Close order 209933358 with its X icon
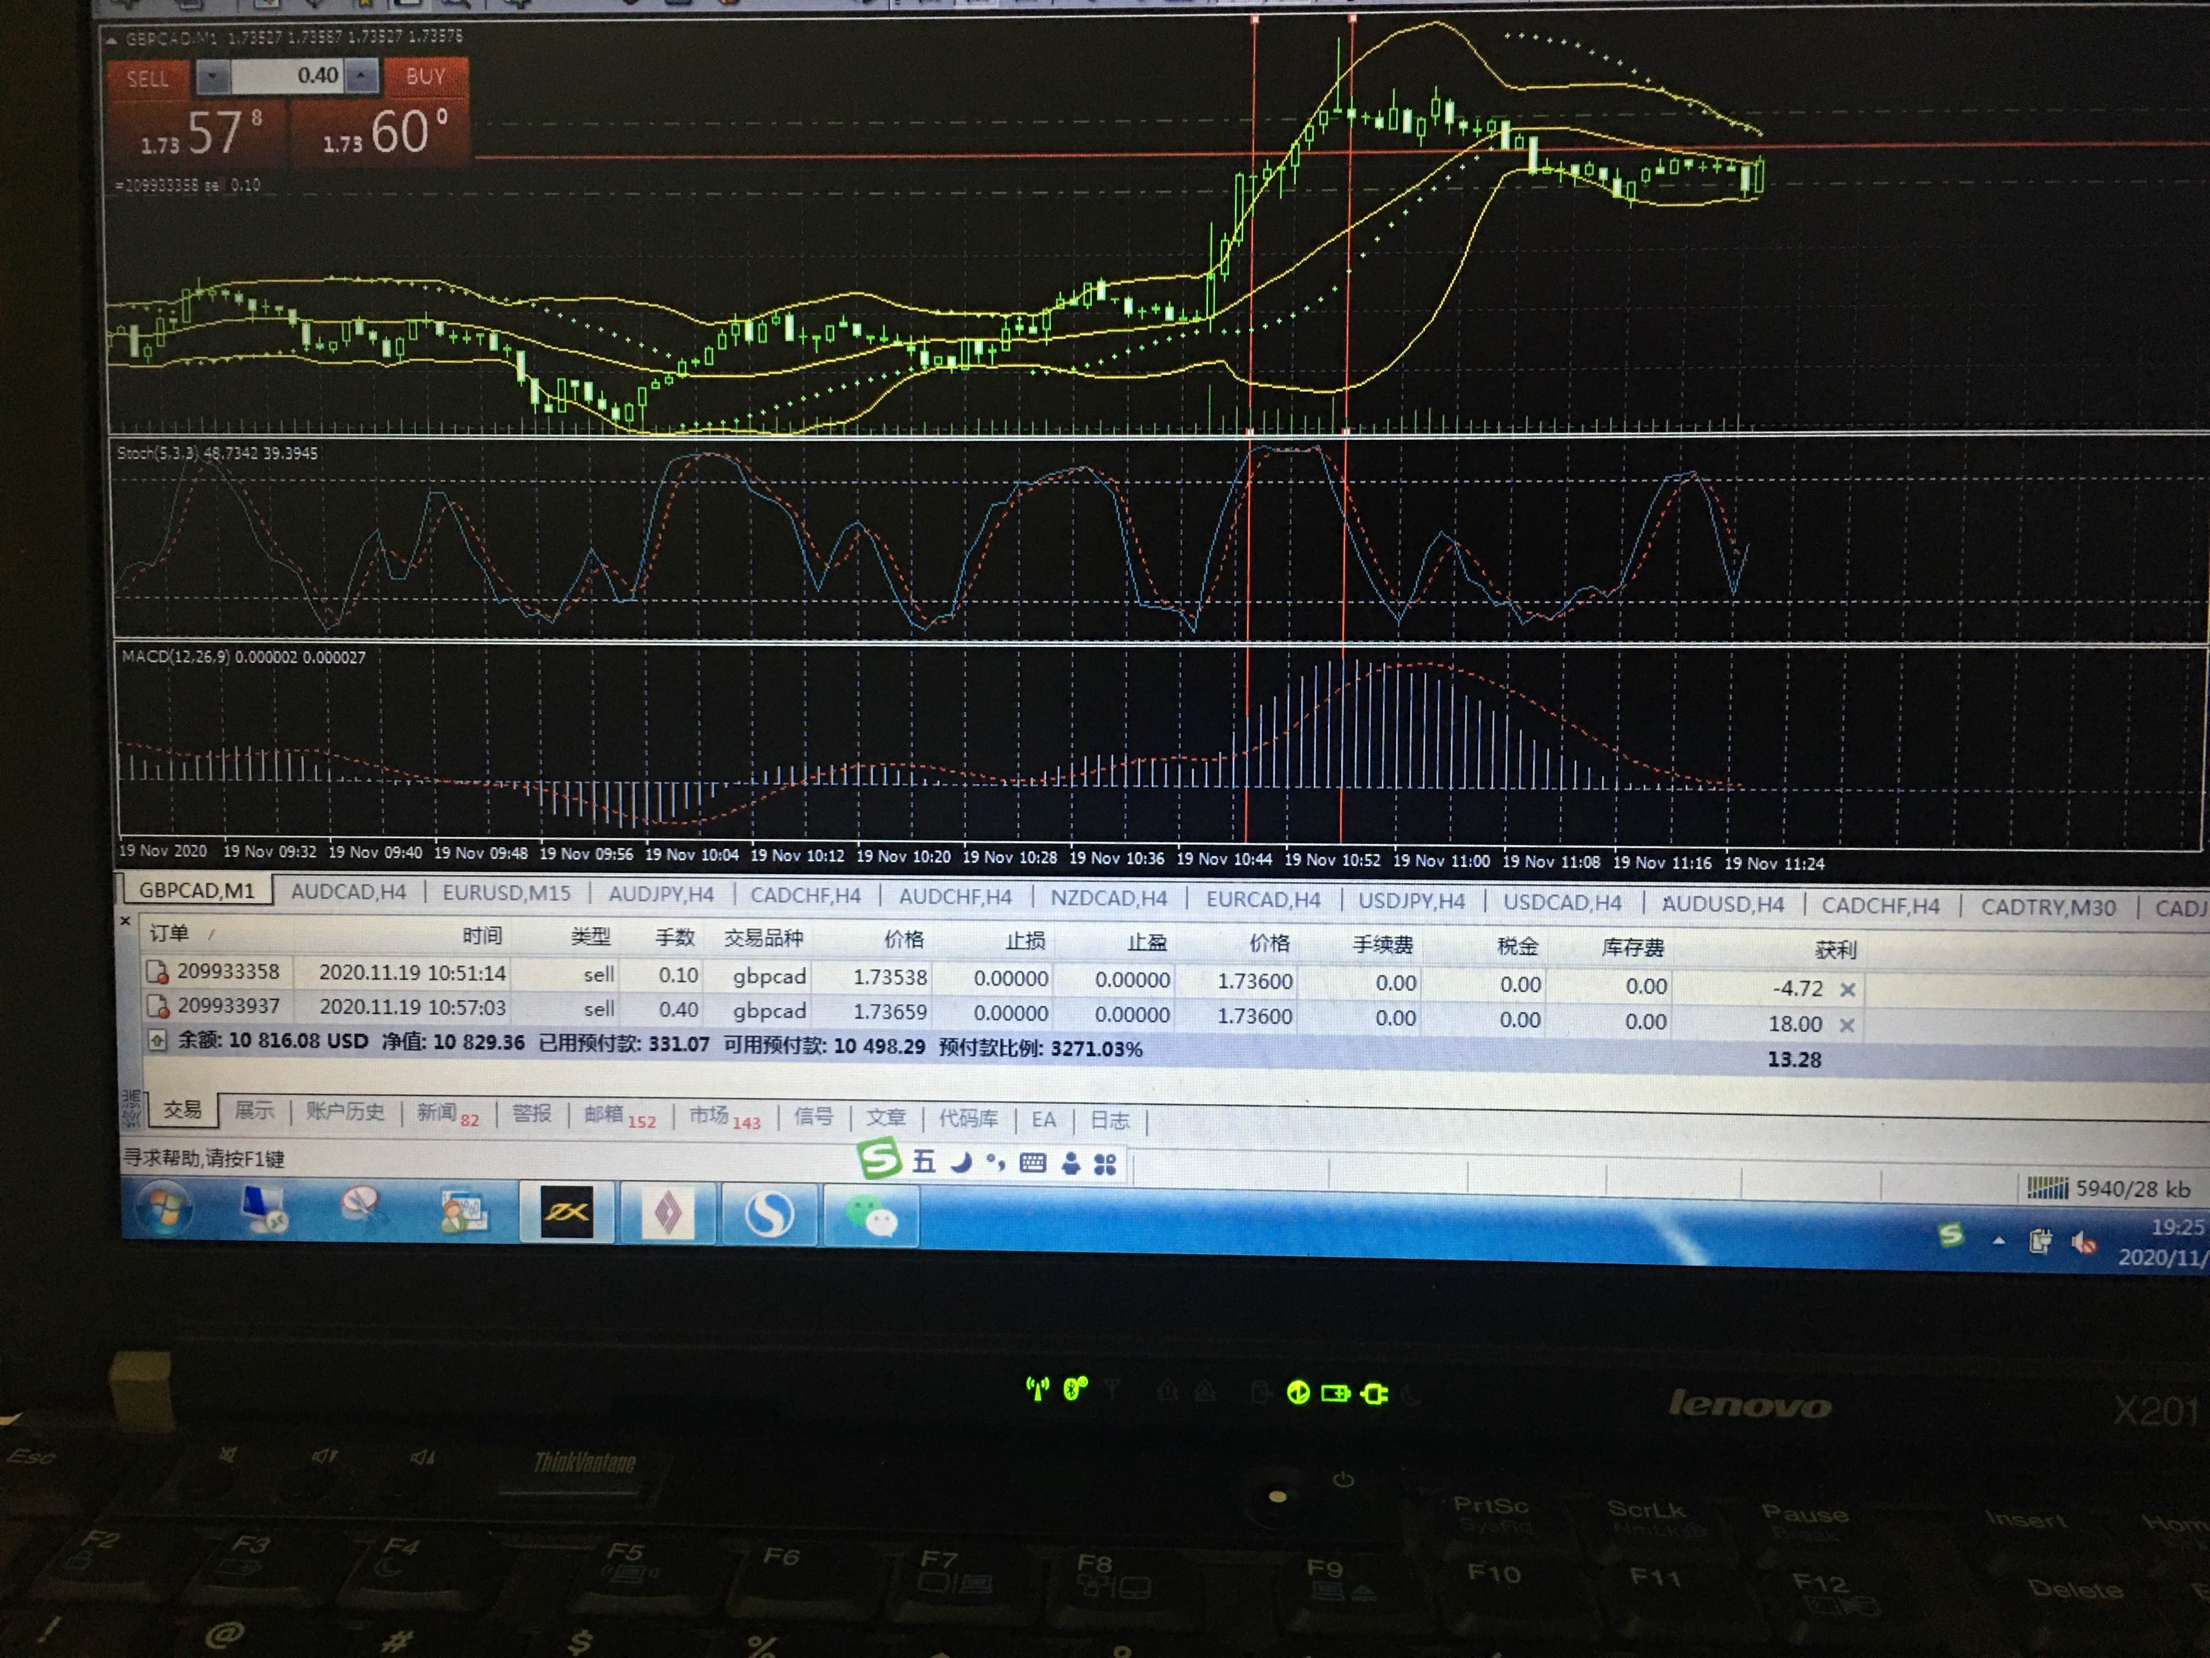The height and width of the screenshot is (1658, 2210). pos(1847,990)
